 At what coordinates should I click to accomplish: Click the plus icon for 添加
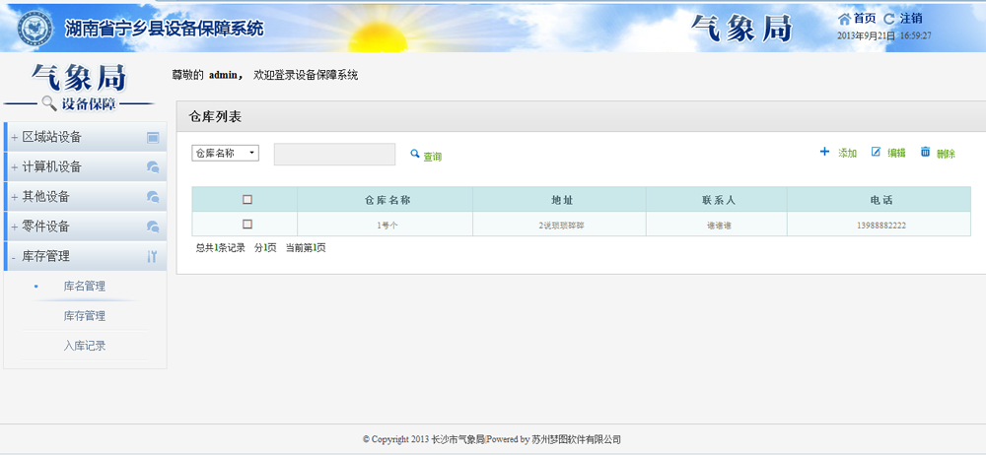tap(824, 152)
